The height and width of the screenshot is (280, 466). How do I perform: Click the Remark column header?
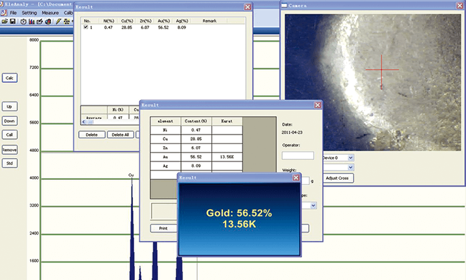(209, 21)
